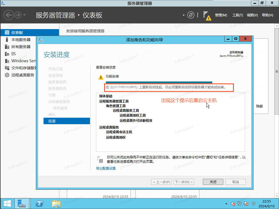Image resolution: width=279 pixels, height=209 pixels.
Task: Click the target server name lavm-f19vmx891u
Action: [231, 56]
